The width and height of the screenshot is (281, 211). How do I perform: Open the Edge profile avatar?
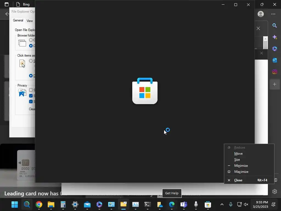(x=261, y=14)
